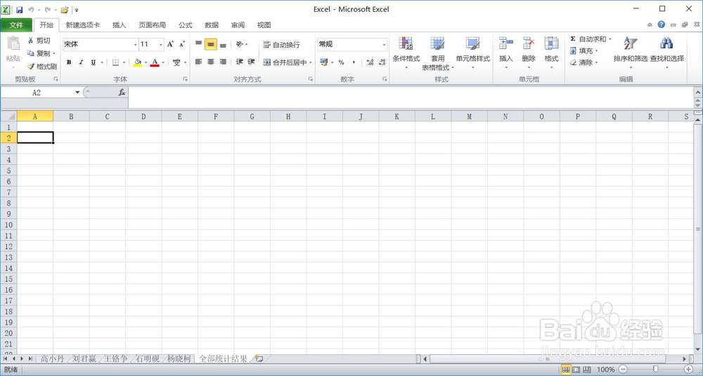Toggle underline formatting
Viewport: 703px width, 376px height.
[93, 62]
